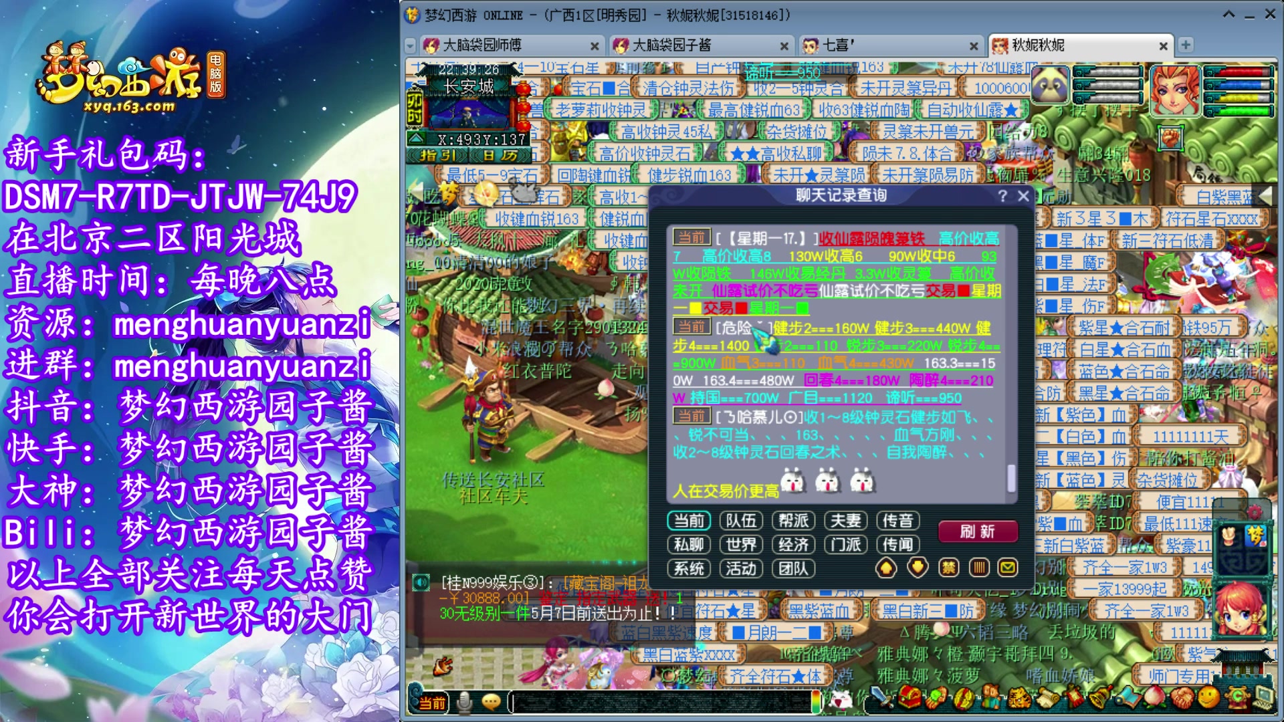Click the sword attack icon in bottom toolbar
Viewport: 1284px width, 722px height.
[881, 697]
